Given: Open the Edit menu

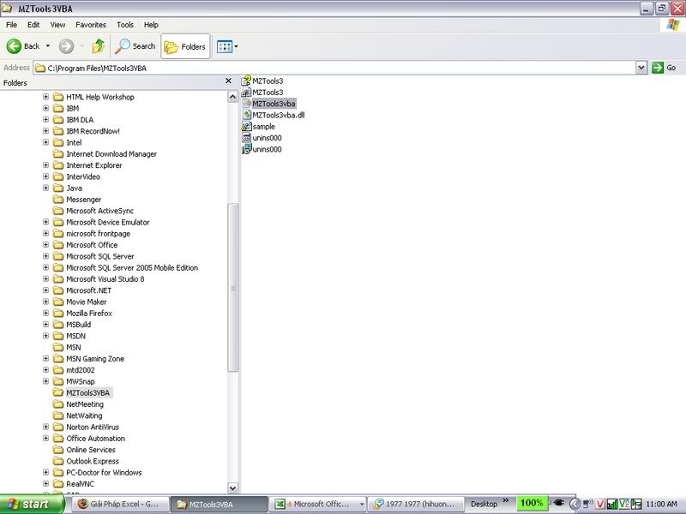Looking at the screenshot, I should coord(33,25).
